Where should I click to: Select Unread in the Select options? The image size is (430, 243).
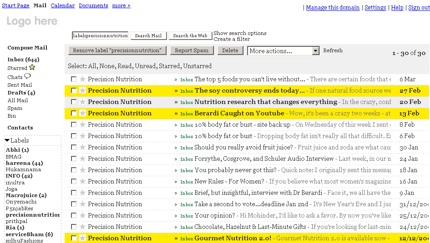tap(146, 66)
